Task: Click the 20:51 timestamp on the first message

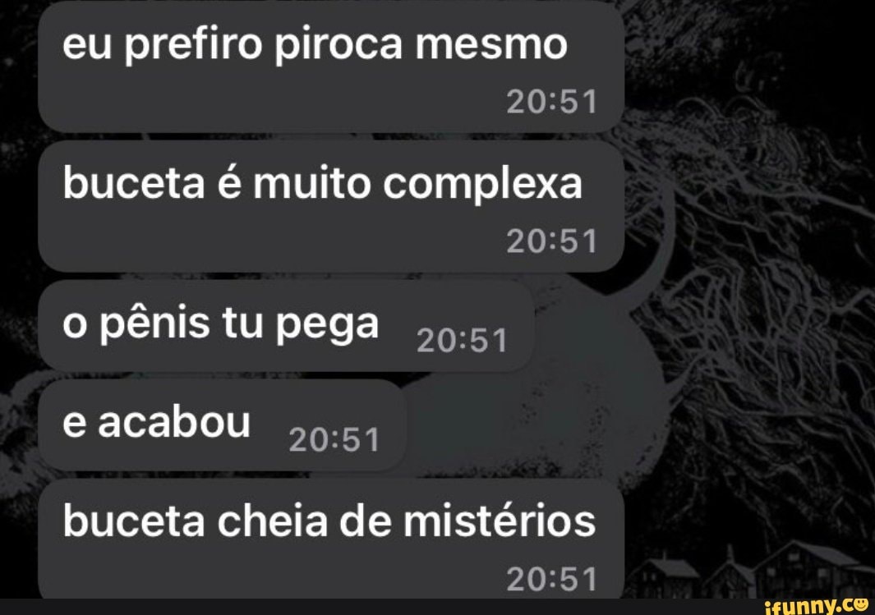Action: pos(551,102)
